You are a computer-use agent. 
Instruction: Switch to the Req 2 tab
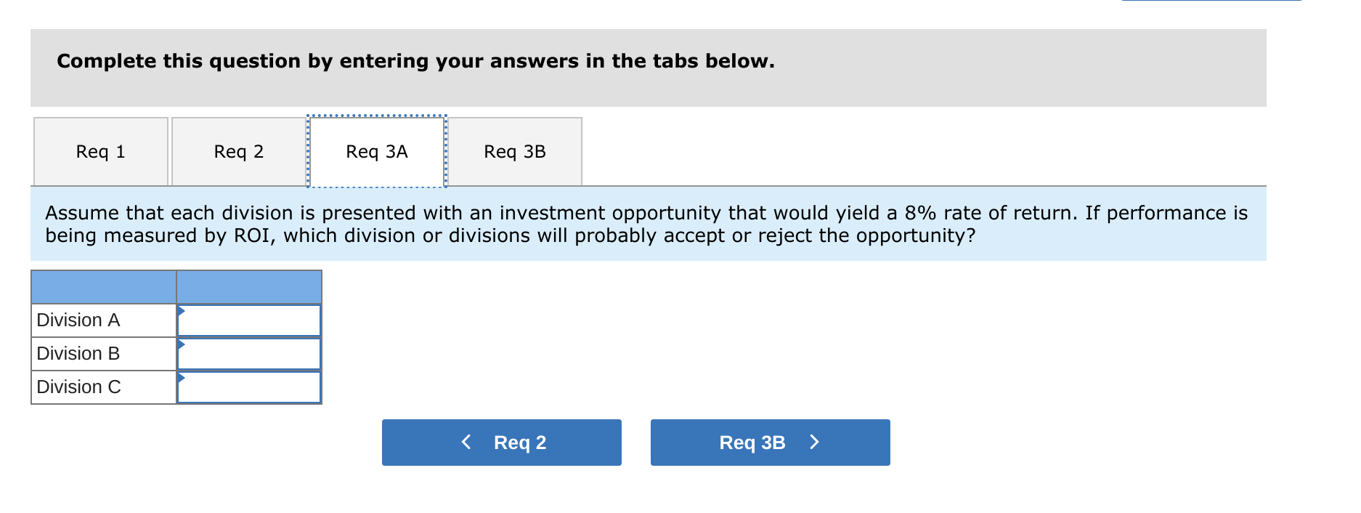click(x=238, y=151)
